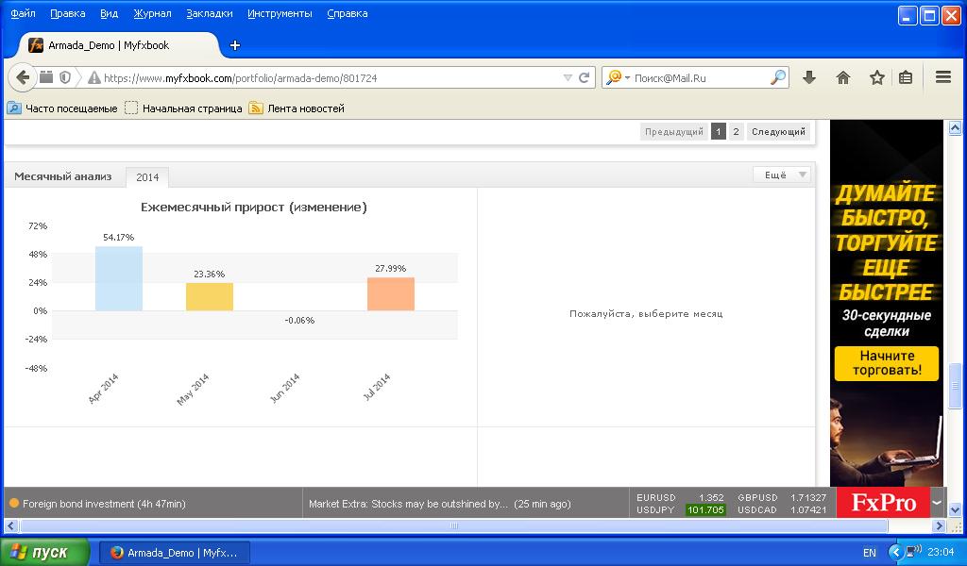Click the EURUSD 1.352 quote

pyautogui.click(x=680, y=497)
